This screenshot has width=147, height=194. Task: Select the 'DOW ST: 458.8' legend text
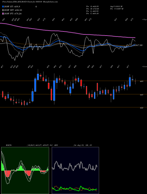tap(12, 6)
